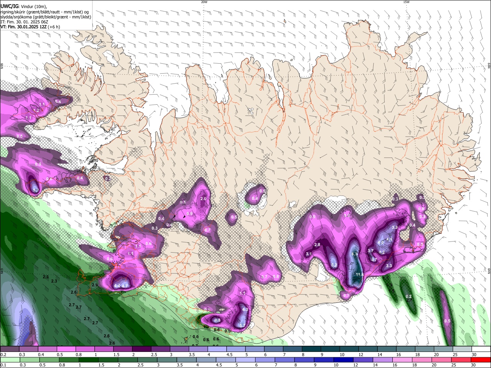
Task: Click the 3.3 snowfall value on map
Action: click(x=389, y=266)
